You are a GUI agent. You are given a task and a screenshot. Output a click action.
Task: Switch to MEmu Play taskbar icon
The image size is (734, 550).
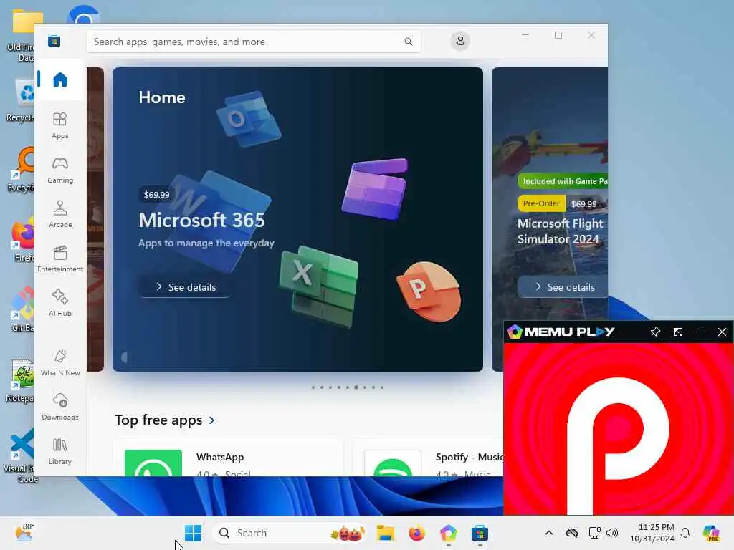click(449, 533)
